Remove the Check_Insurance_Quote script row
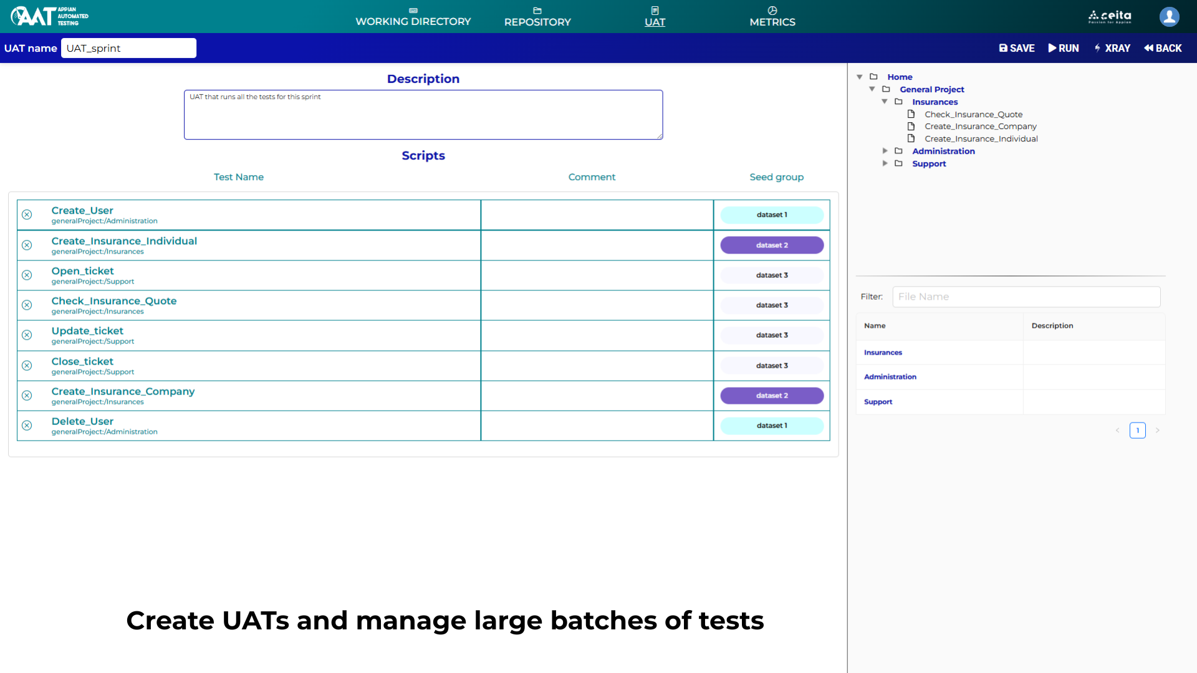The image size is (1197, 673). click(x=27, y=305)
